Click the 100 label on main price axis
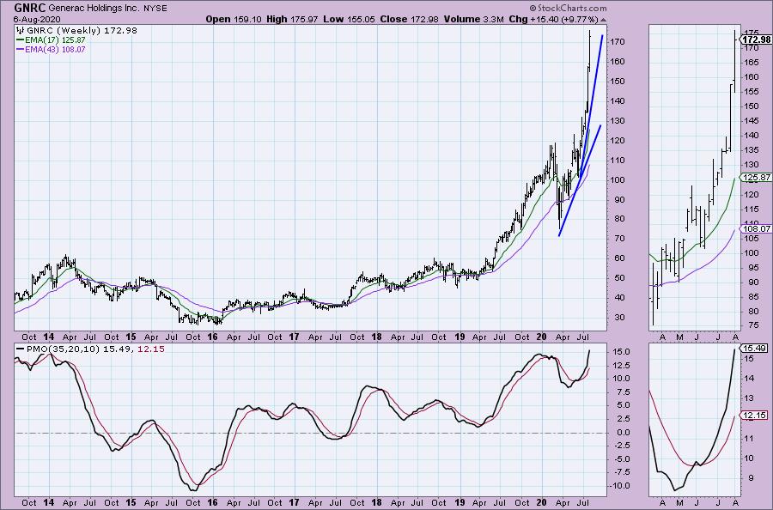 pyautogui.click(x=618, y=179)
